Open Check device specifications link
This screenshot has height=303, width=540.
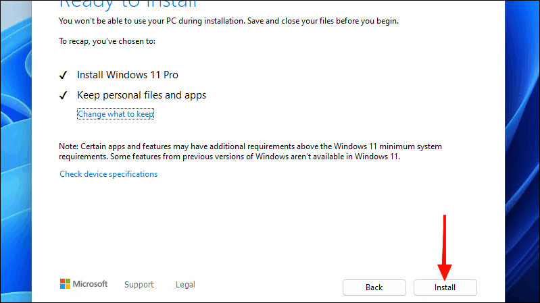[109, 174]
